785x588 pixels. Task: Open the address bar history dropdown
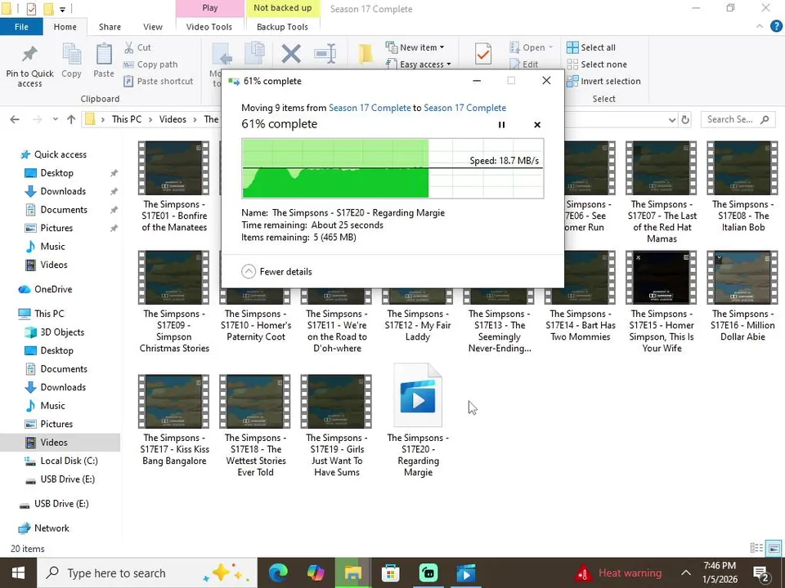[x=672, y=119]
